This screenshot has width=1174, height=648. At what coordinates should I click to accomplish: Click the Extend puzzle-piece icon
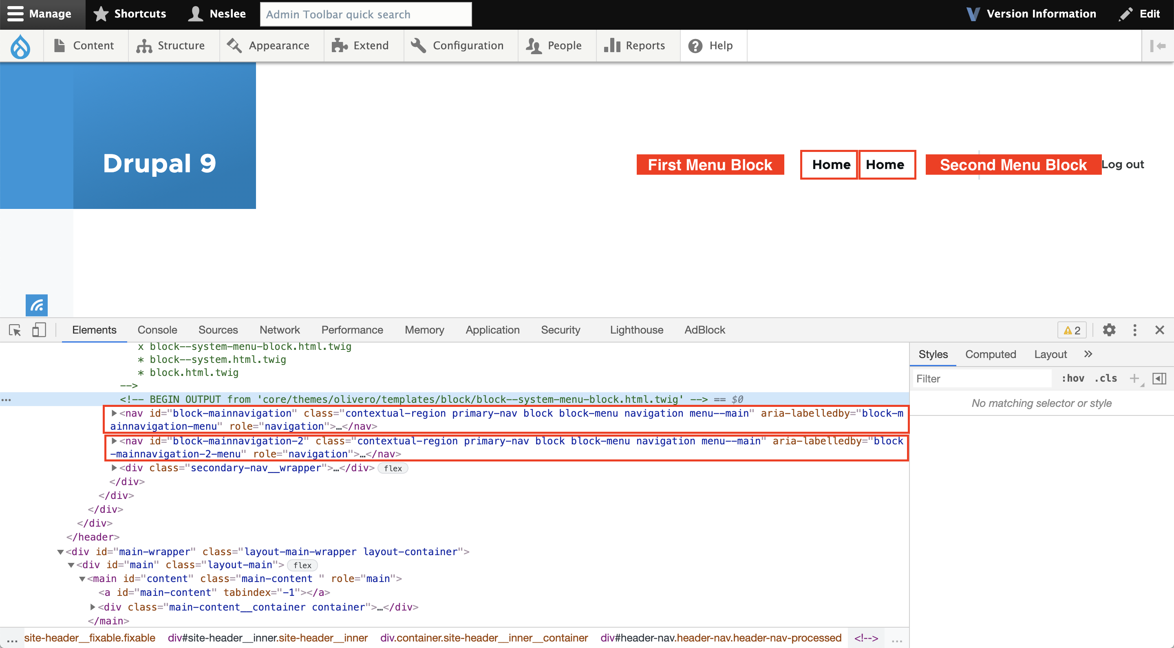pyautogui.click(x=339, y=46)
